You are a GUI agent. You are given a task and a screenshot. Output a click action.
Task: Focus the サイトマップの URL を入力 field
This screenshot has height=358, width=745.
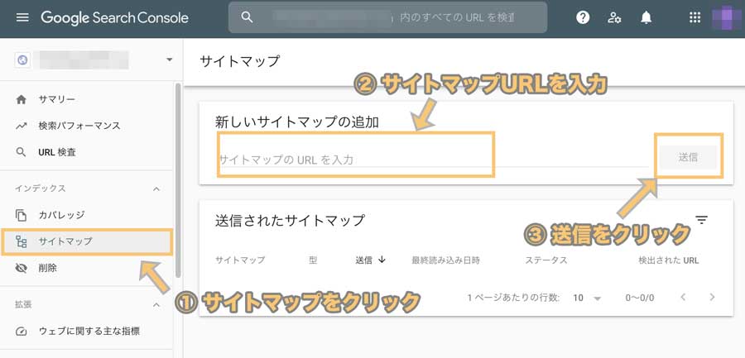(x=432, y=159)
